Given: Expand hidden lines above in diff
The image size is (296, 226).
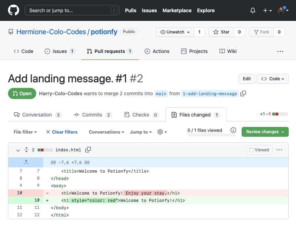Looking at the screenshot, I should click(x=26, y=162).
